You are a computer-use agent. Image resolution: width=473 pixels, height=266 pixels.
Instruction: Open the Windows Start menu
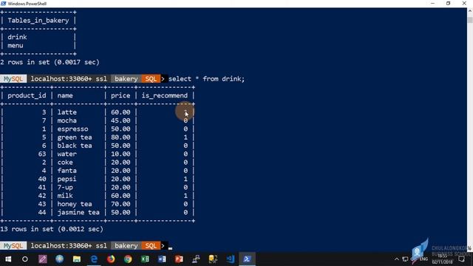[8, 259]
